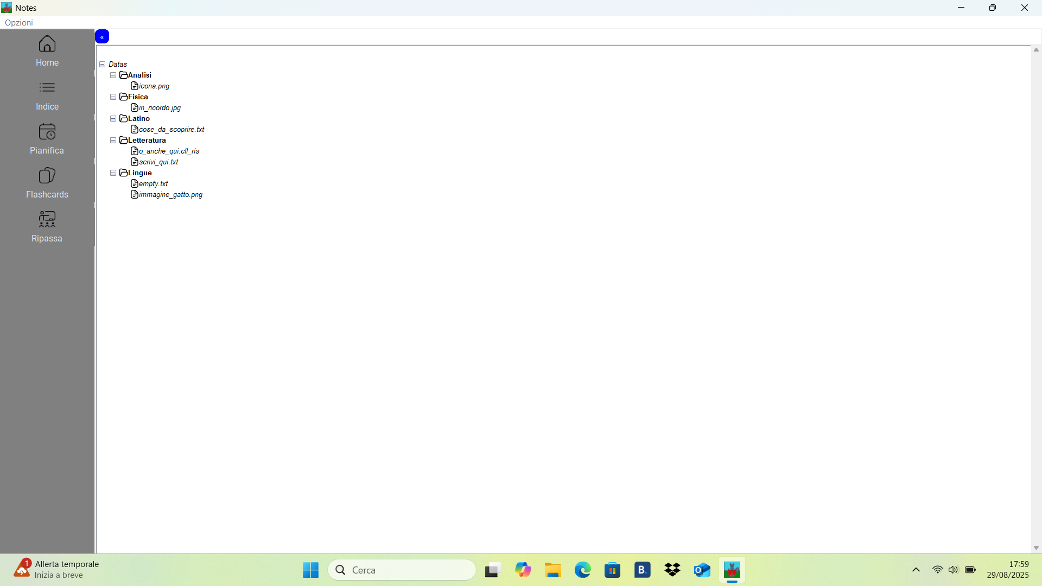The height and width of the screenshot is (586, 1042).
Task: Show hidden system tray icons
Action: tap(916, 570)
